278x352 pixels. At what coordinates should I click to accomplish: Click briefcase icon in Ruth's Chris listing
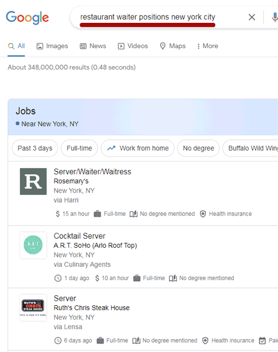tap(100, 340)
